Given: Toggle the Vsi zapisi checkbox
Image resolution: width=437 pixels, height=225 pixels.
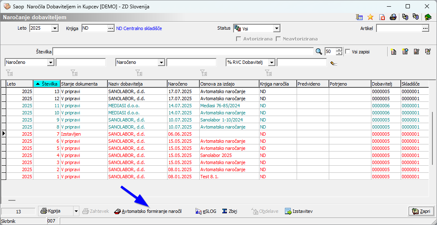Looking at the screenshot, I should coord(347,51).
